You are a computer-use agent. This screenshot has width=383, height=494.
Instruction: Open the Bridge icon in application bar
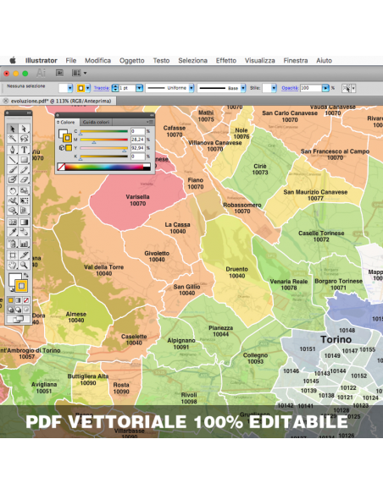59,73
